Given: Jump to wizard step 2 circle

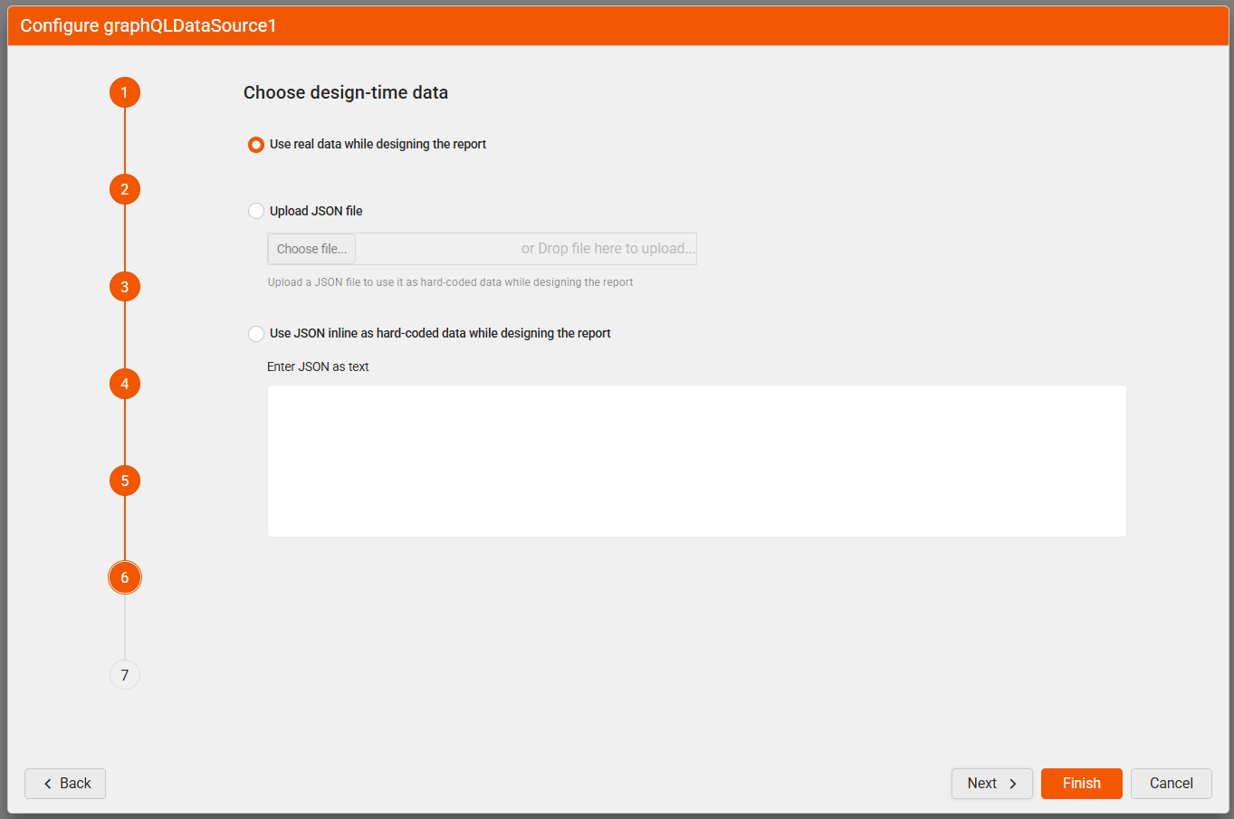Looking at the screenshot, I should 125,189.
